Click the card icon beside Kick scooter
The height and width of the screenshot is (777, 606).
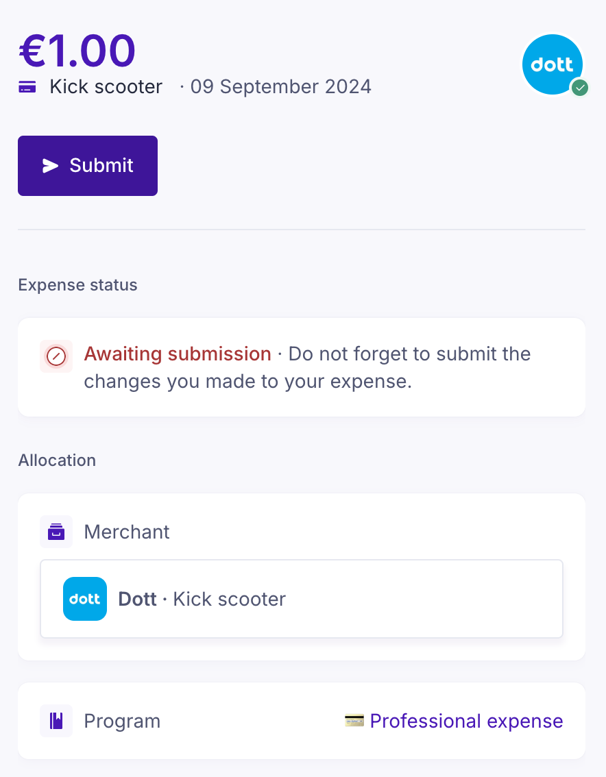click(x=27, y=87)
